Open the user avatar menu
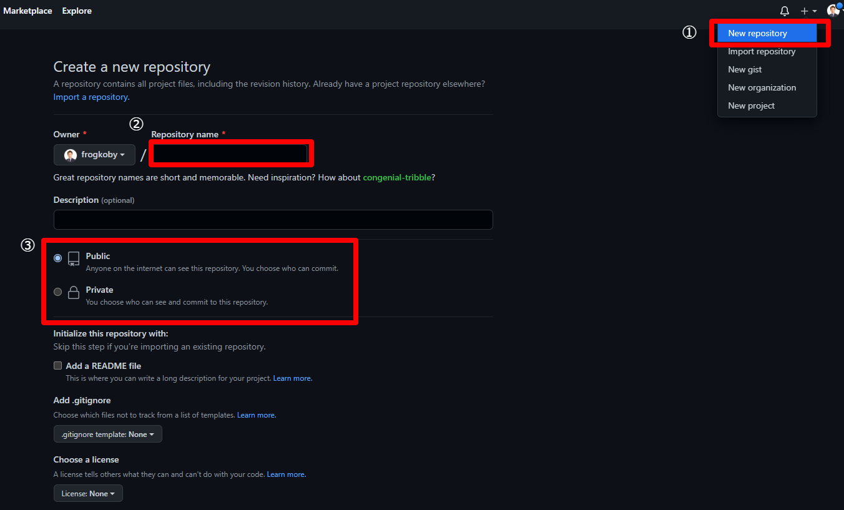 click(835, 11)
